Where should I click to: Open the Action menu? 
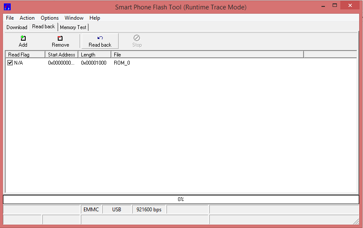click(x=27, y=18)
